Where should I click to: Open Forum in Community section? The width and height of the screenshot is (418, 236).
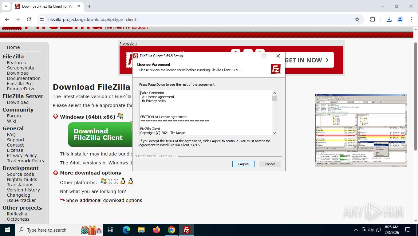(x=14, y=116)
